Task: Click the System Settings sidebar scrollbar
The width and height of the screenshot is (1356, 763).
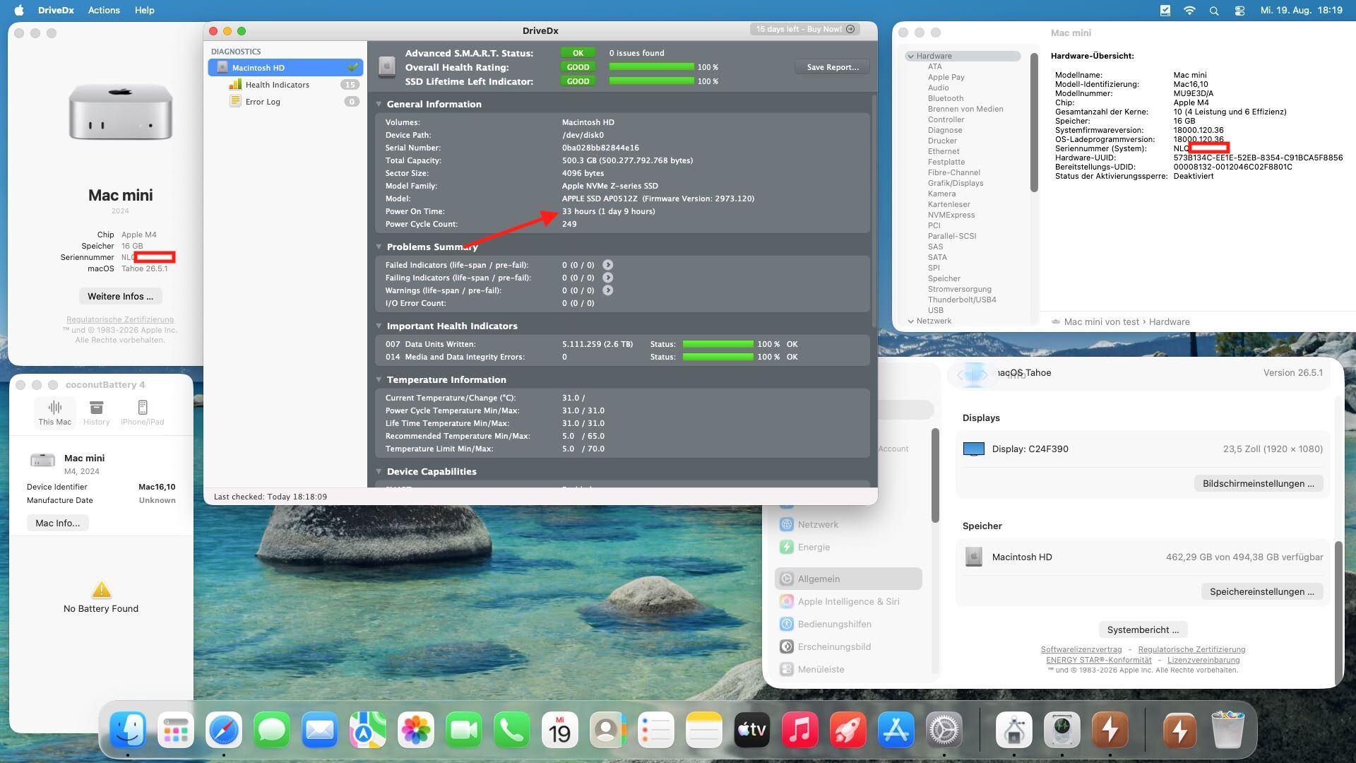Action: pyautogui.click(x=935, y=475)
